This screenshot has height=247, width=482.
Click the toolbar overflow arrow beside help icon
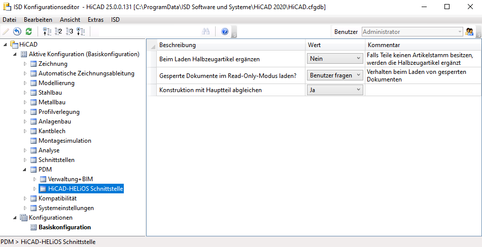click(x=234, y=32)
